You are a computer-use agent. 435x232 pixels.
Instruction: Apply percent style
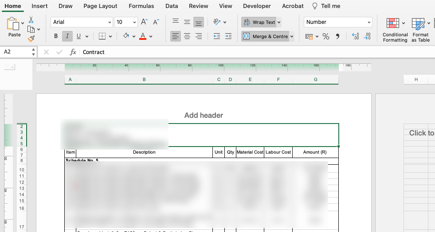tap(326, 36)
